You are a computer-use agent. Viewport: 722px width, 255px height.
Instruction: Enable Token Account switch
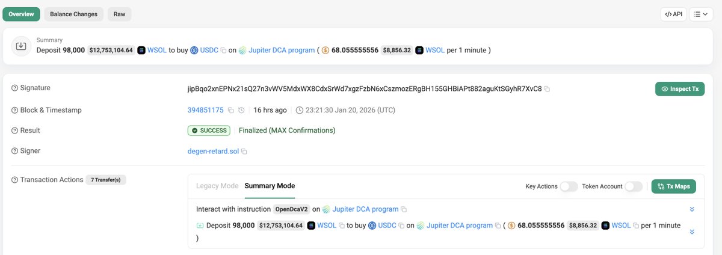click(x=634, y=186)
